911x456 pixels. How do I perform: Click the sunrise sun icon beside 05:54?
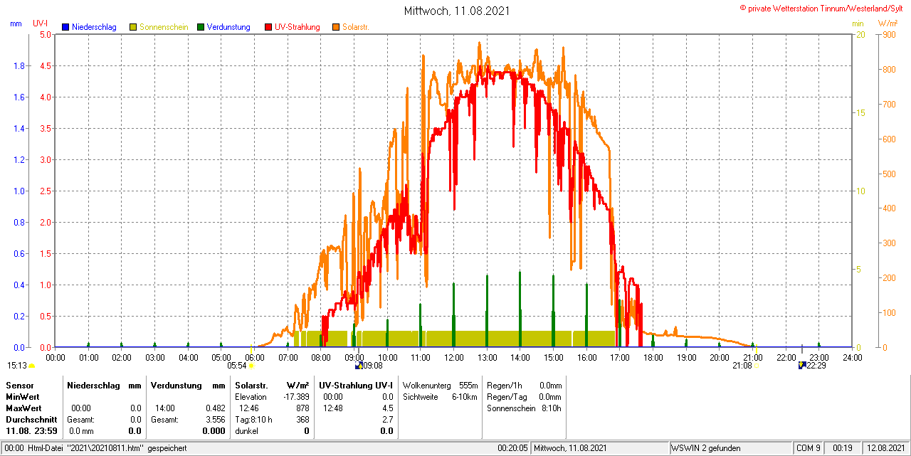(x=251, y=366)
